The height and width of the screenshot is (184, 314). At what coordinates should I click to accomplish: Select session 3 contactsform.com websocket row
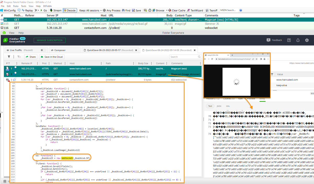tap(103, 80)
